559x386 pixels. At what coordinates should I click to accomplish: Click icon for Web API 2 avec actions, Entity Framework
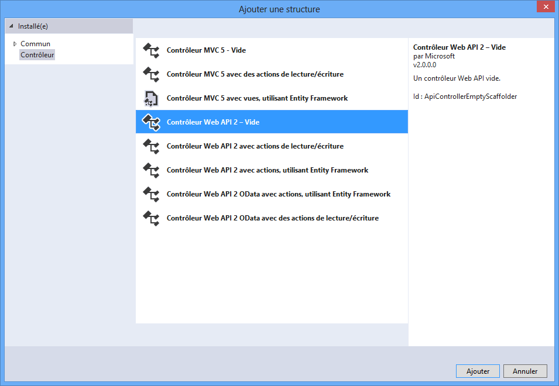[x=151, y=170]
